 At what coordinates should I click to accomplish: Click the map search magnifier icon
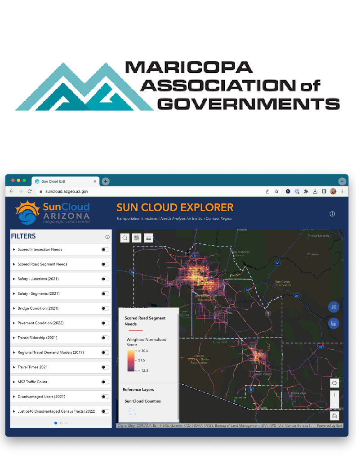coord(125,238)
